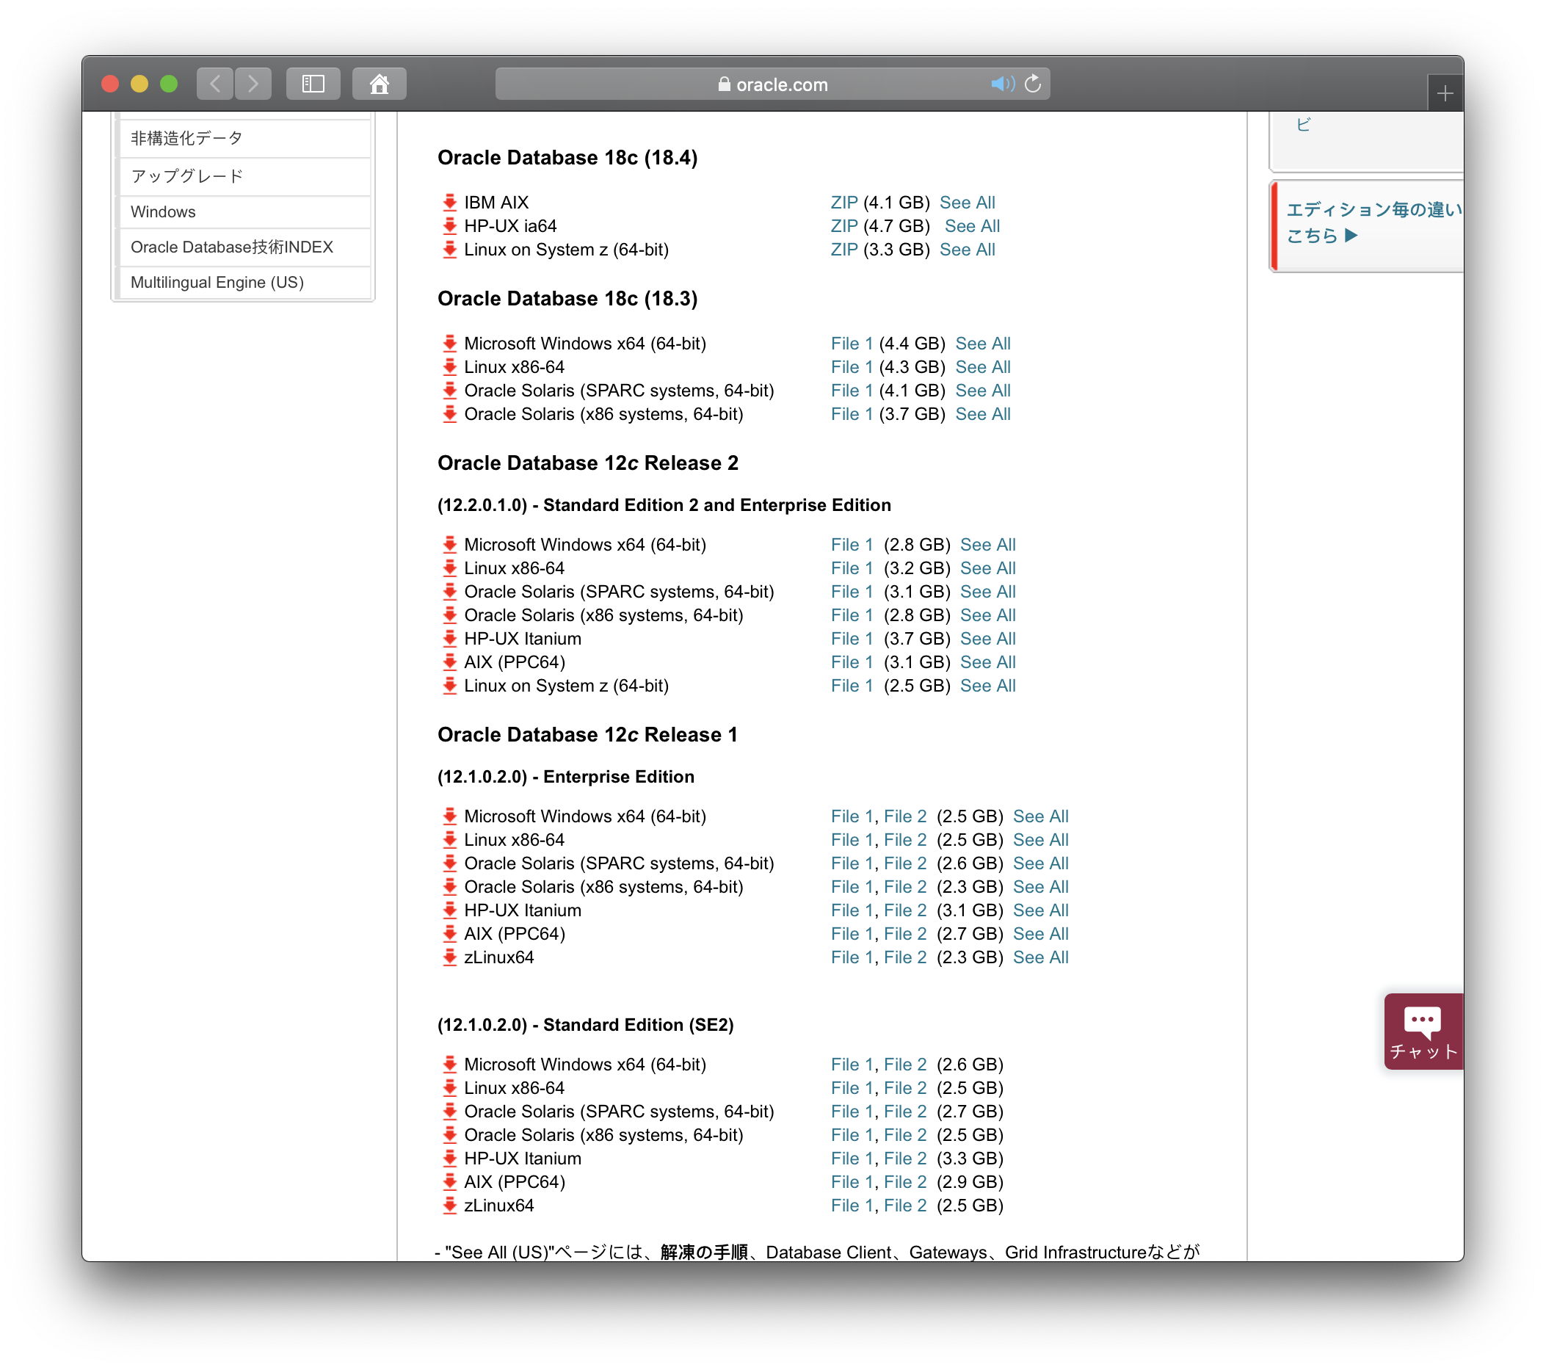
Task: Select Windows in the left sidebar
Action: point(163,212)
